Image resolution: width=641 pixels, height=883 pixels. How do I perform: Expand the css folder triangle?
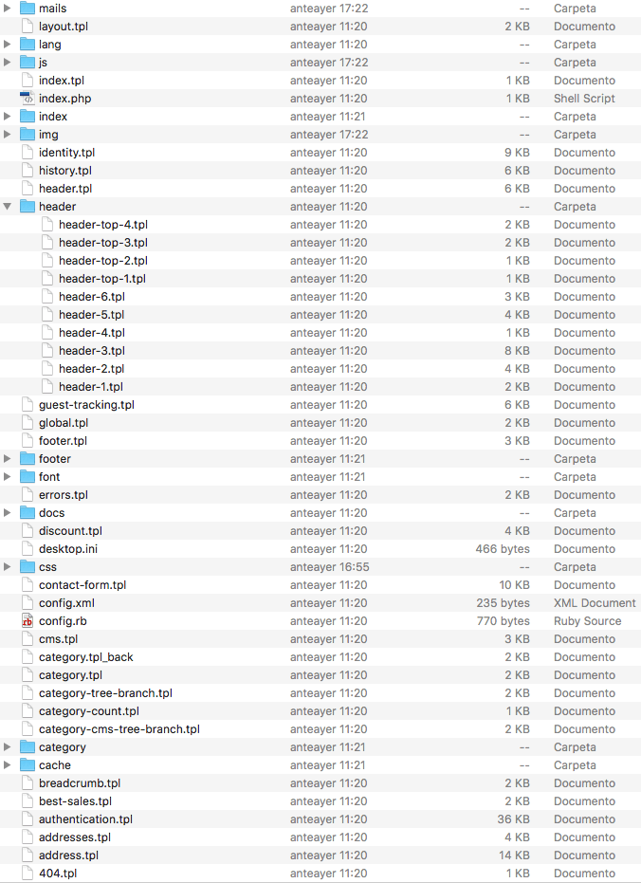tap(8, 567)
